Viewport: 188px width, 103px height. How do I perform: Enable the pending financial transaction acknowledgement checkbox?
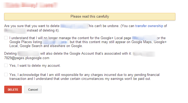[6, 75]
